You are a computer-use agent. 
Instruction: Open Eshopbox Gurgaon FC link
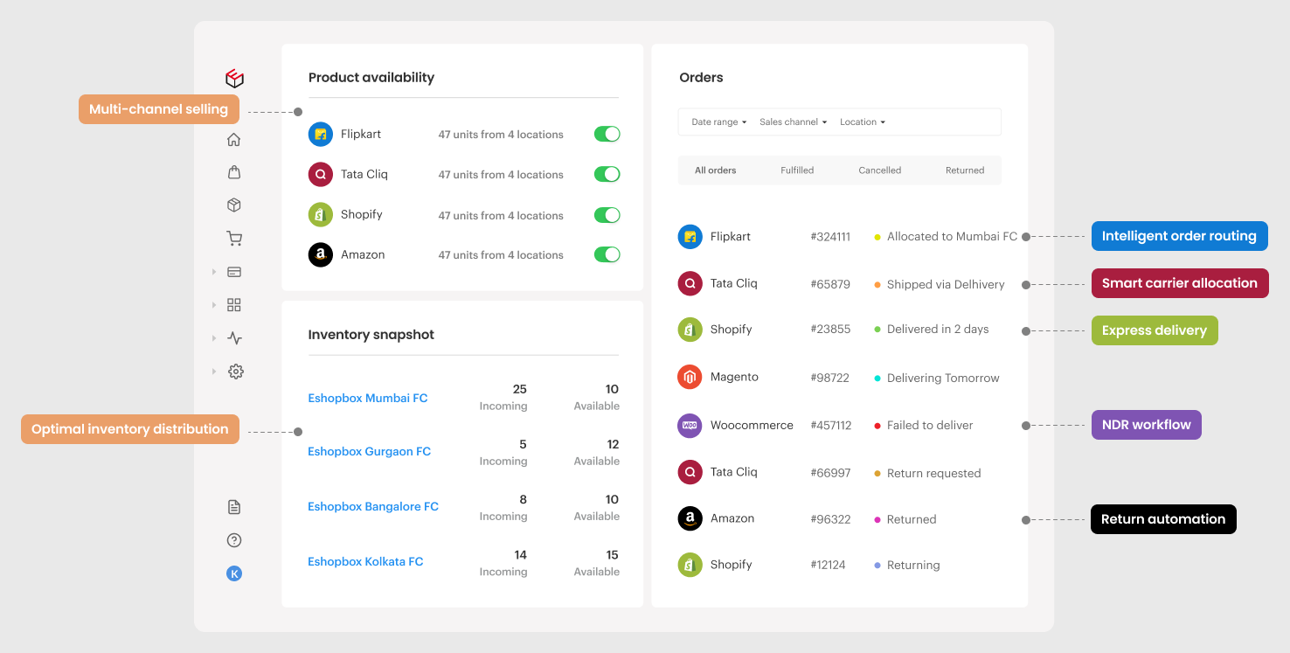(370, 452)
